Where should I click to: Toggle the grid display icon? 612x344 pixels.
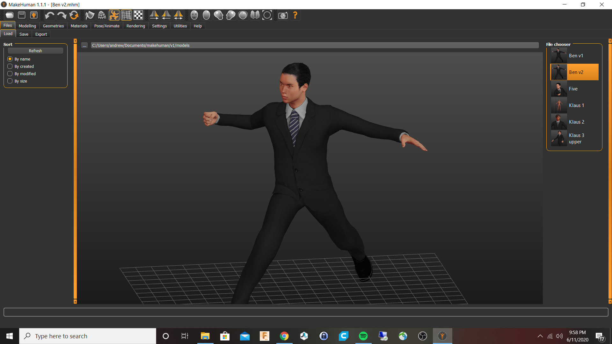[126, 15]
